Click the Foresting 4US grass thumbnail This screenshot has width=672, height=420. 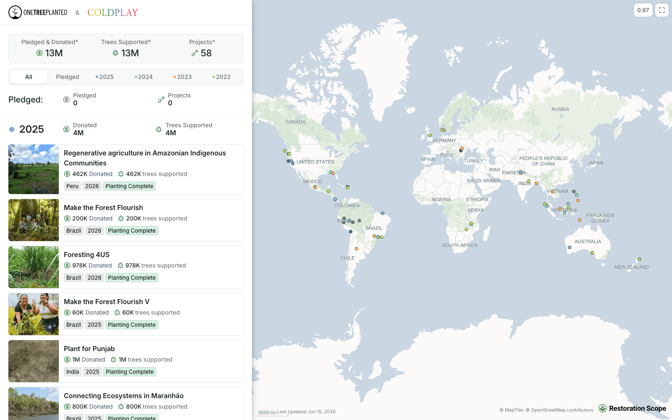(34, 267)
